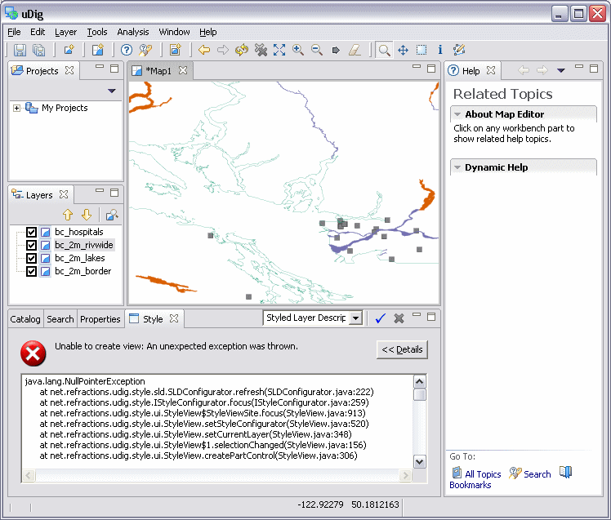Viewport: 611px width, 520px height.
Task: Open the All Topics help link
Action: click(482, 474)
